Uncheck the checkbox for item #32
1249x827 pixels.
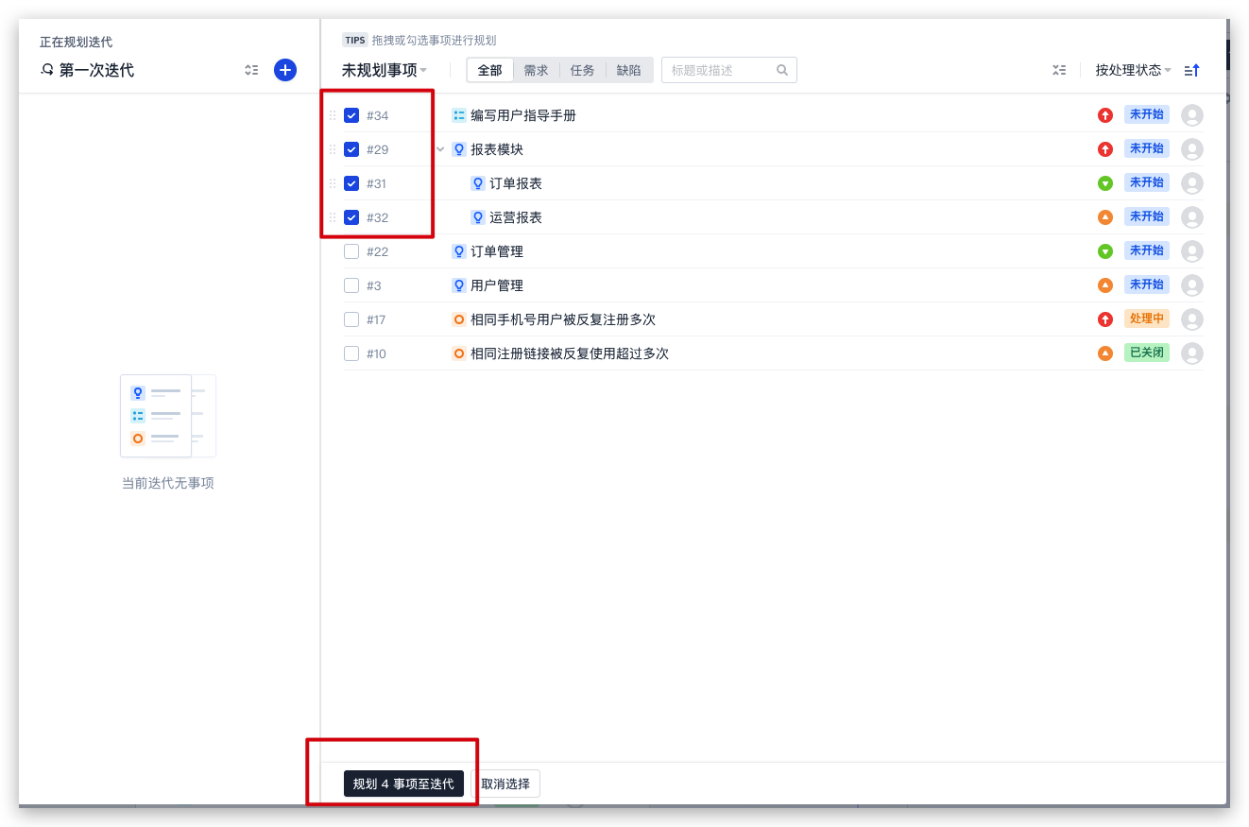pyautogui.click(x=351, y=217)
